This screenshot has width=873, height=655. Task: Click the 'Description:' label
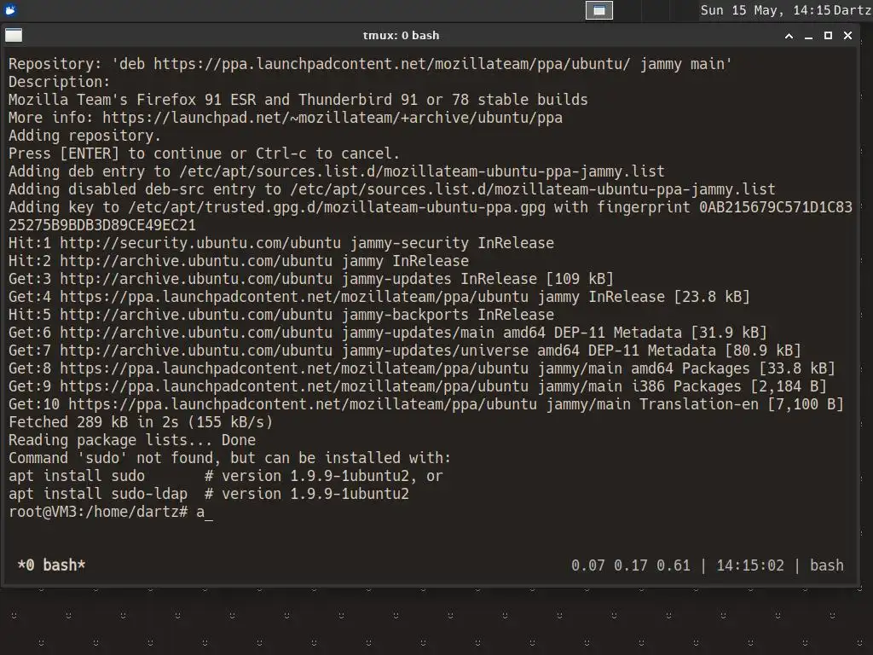point(59,82)
